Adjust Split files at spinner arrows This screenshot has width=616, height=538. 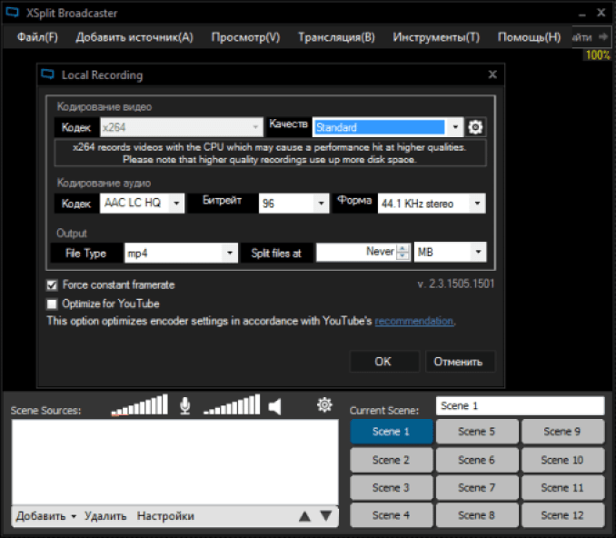click(x=402, y=252)
